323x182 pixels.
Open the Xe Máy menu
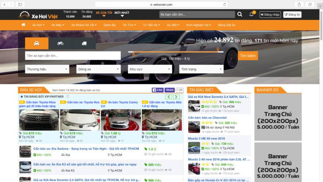(58, 25)
